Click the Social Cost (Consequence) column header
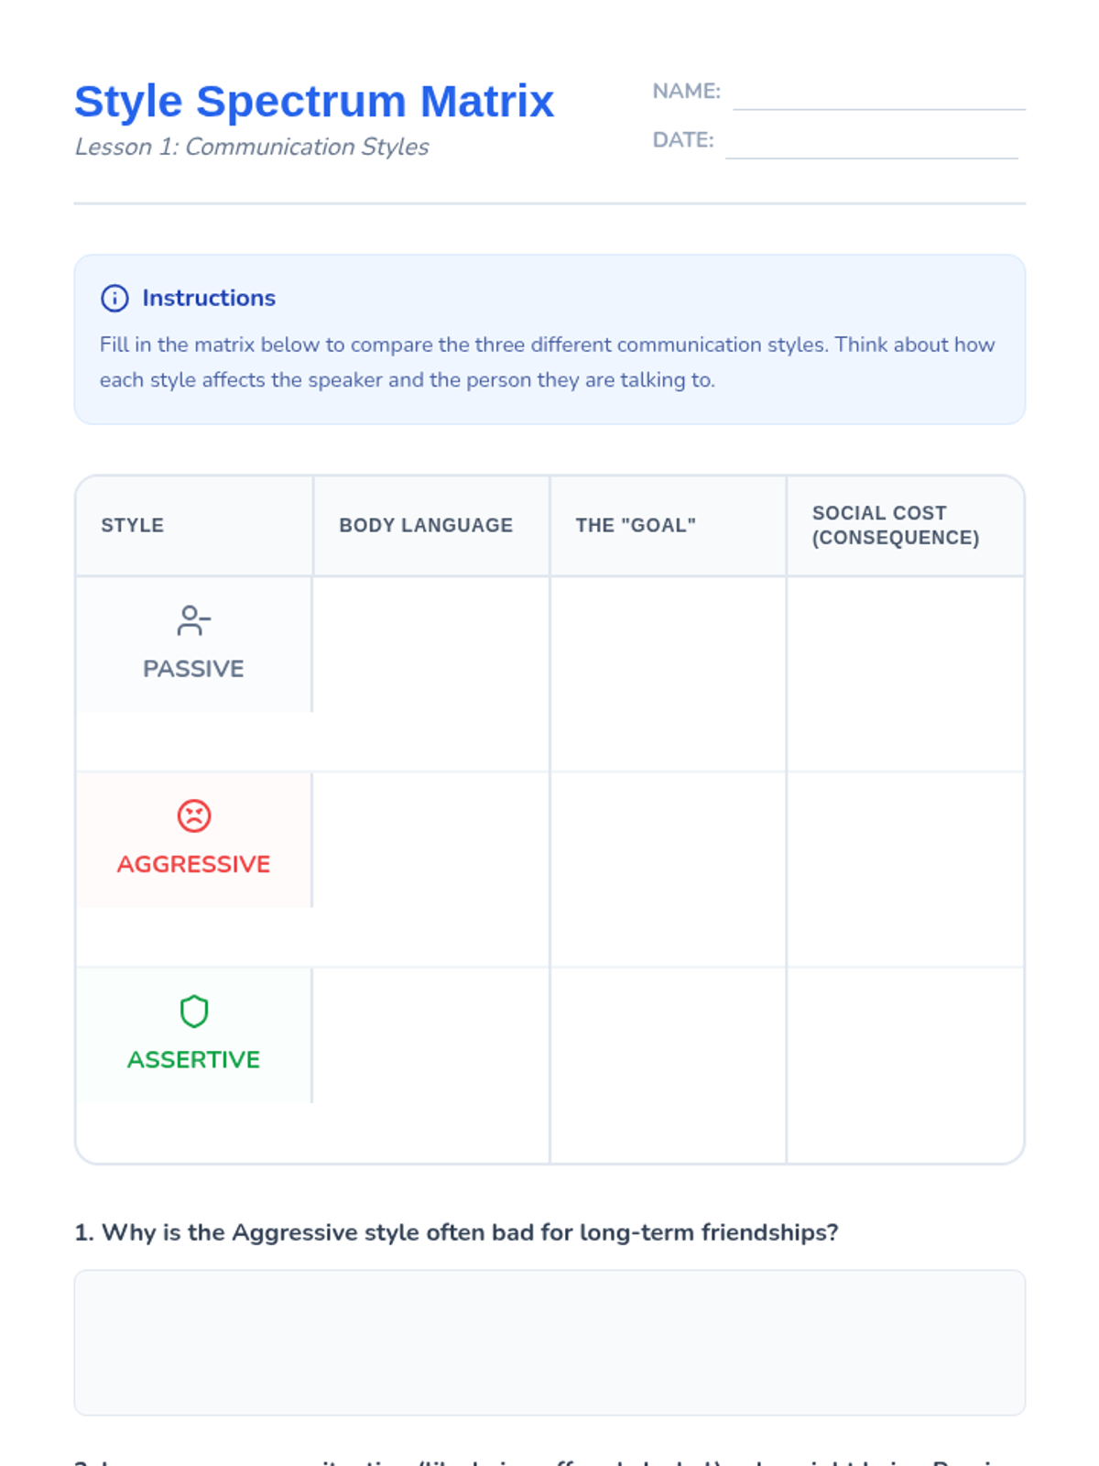Image resolution: width=1099 pixels, height=1466 pixels. (895, 525)
